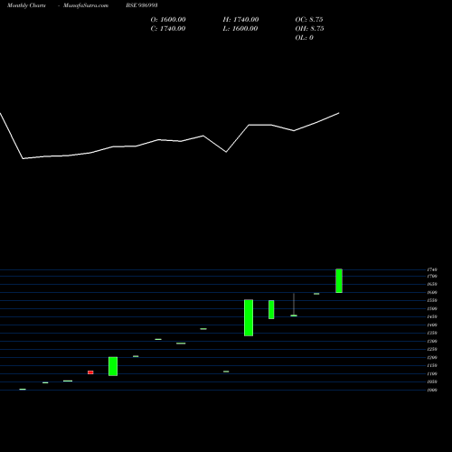
Task: Open the MunafaSutra.com label
Action: click(x=86, y=5)
